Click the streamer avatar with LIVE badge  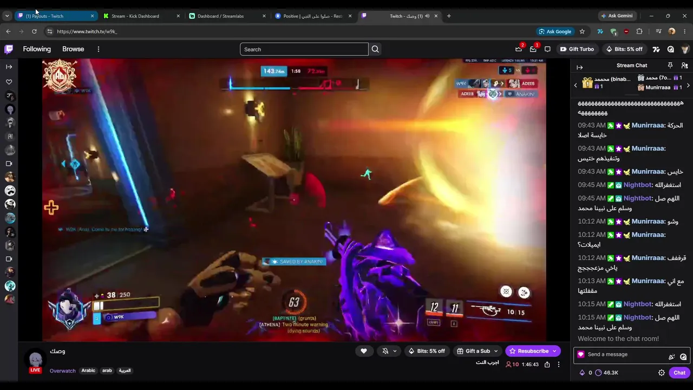(x=35, y=360)
